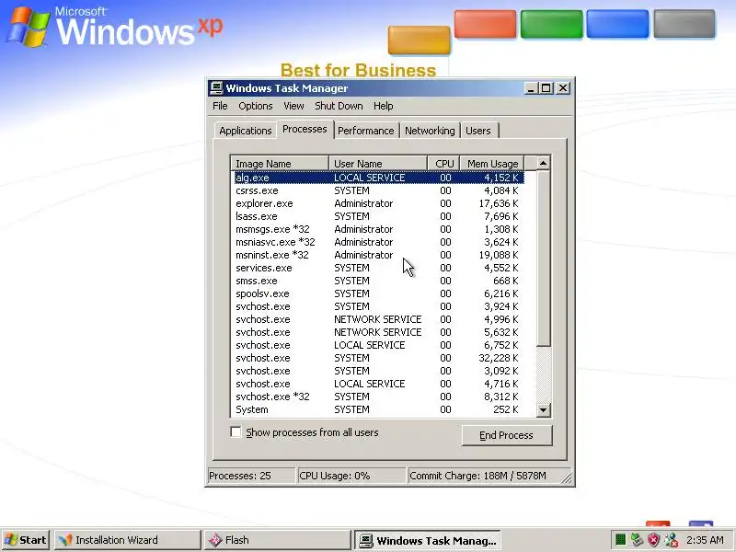Image resolution: width=736 pixels, height=552 pixels.
Task: Select svchost.exe using 3,924 K
Action: click(378, 306)
